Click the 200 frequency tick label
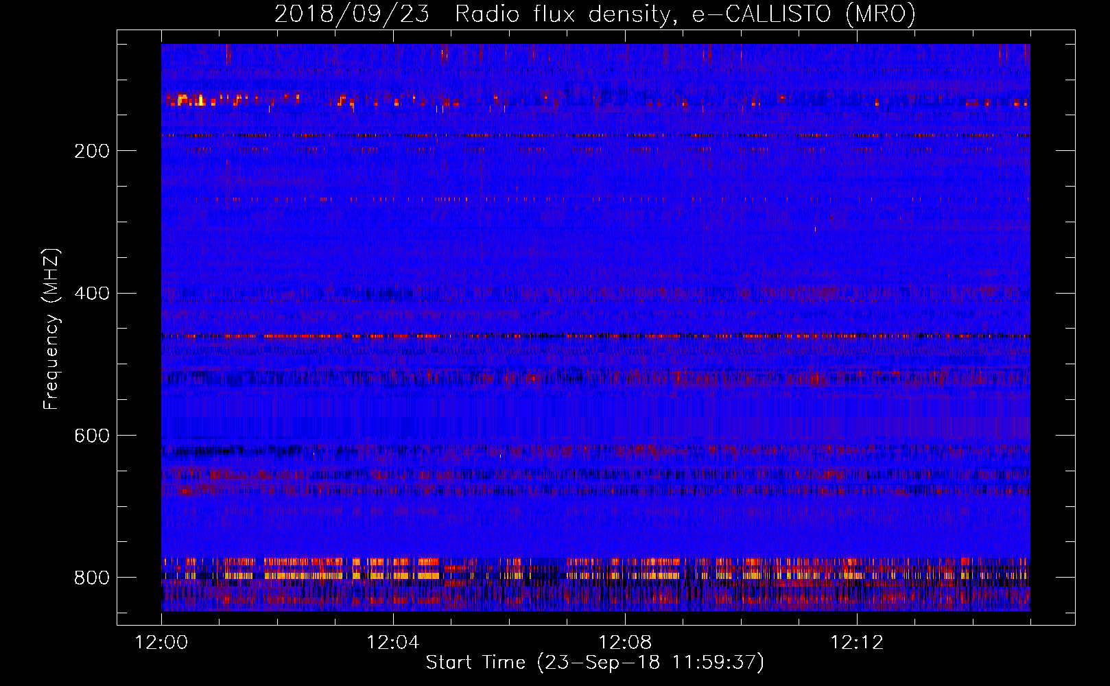1110x686 pixels. coord(91,151)
